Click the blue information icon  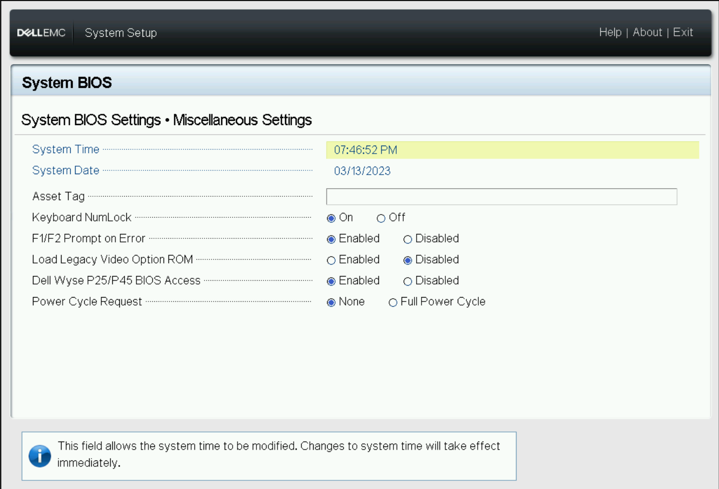point(40,456)
